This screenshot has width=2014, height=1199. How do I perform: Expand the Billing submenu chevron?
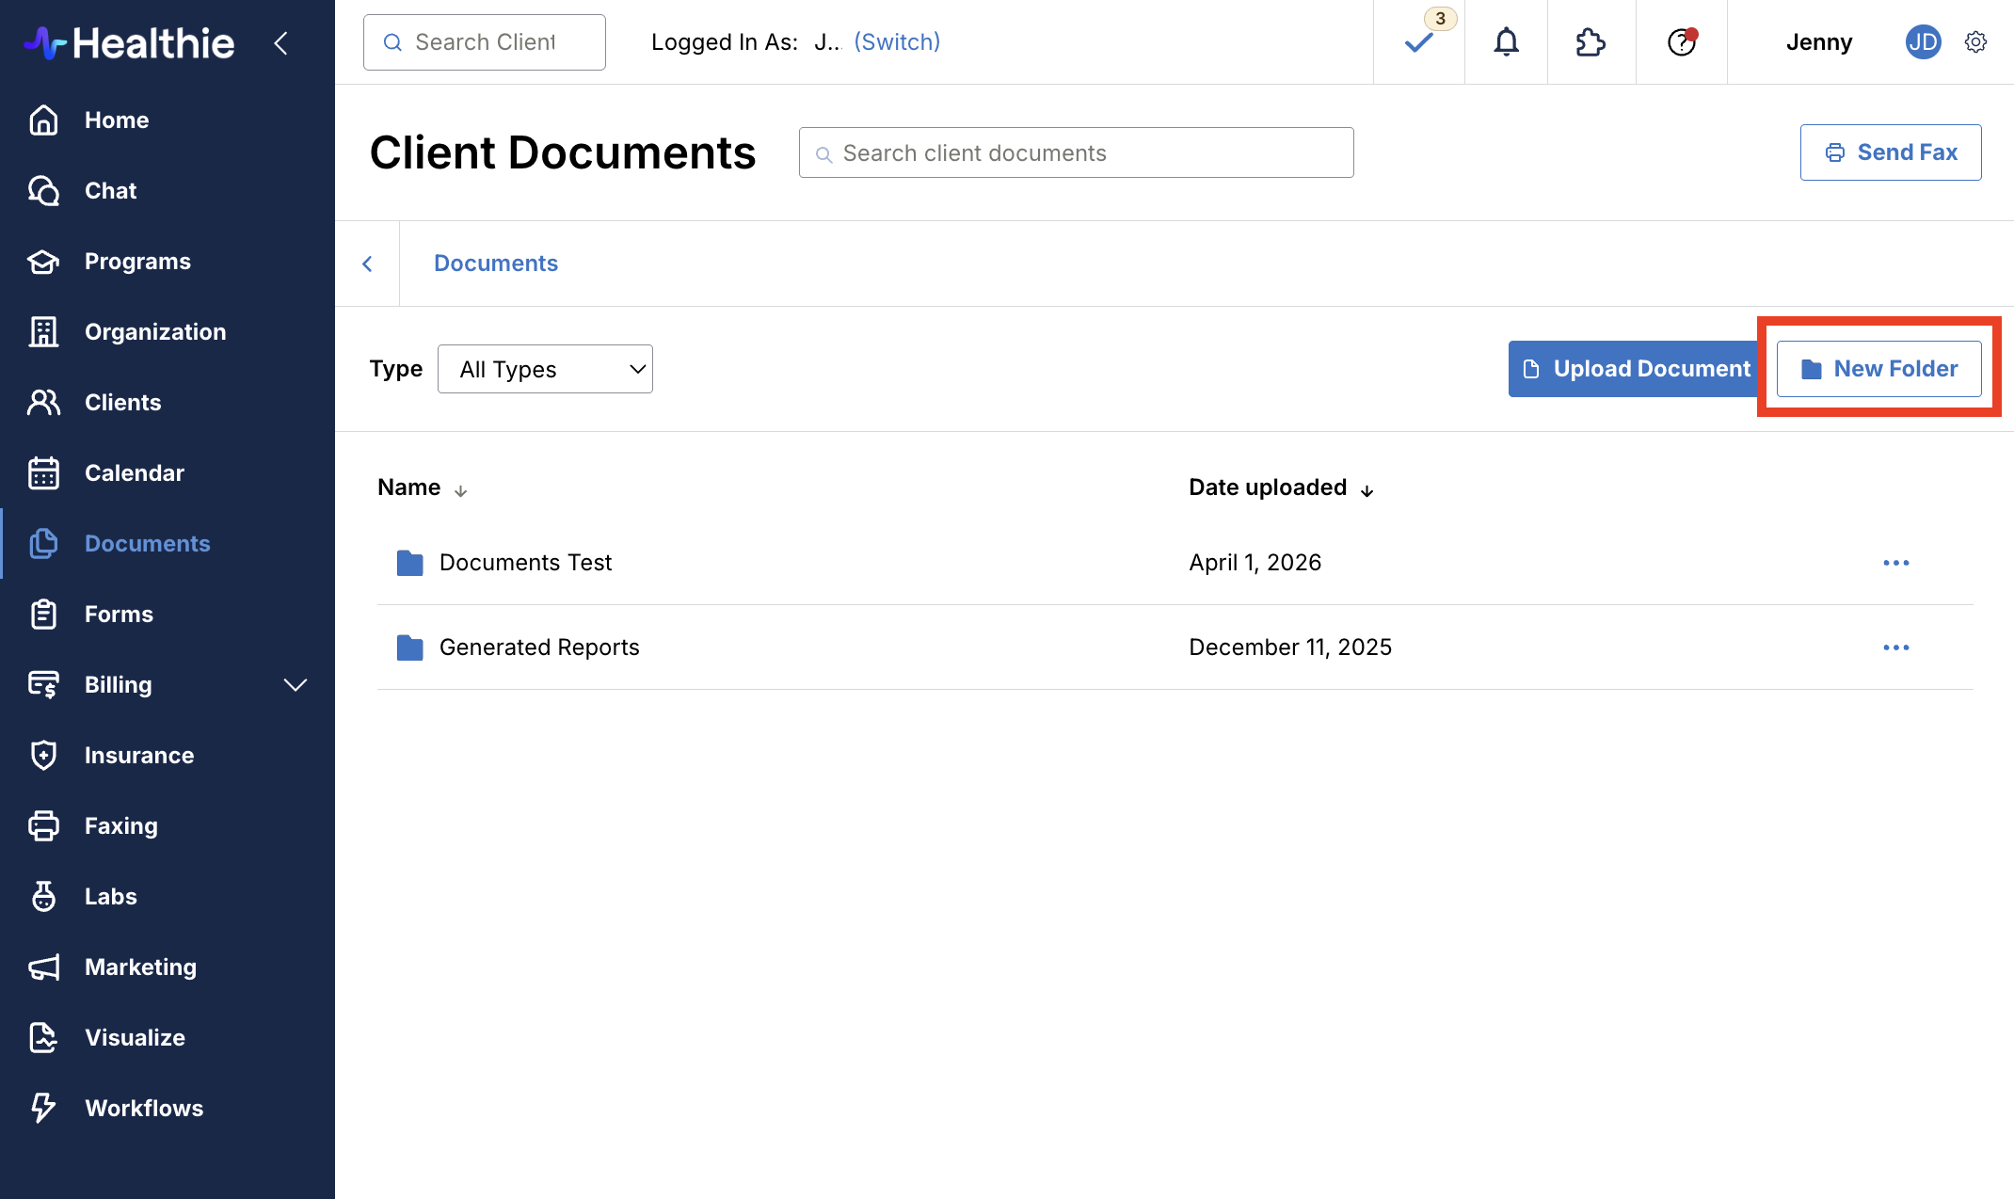[296, 685]
